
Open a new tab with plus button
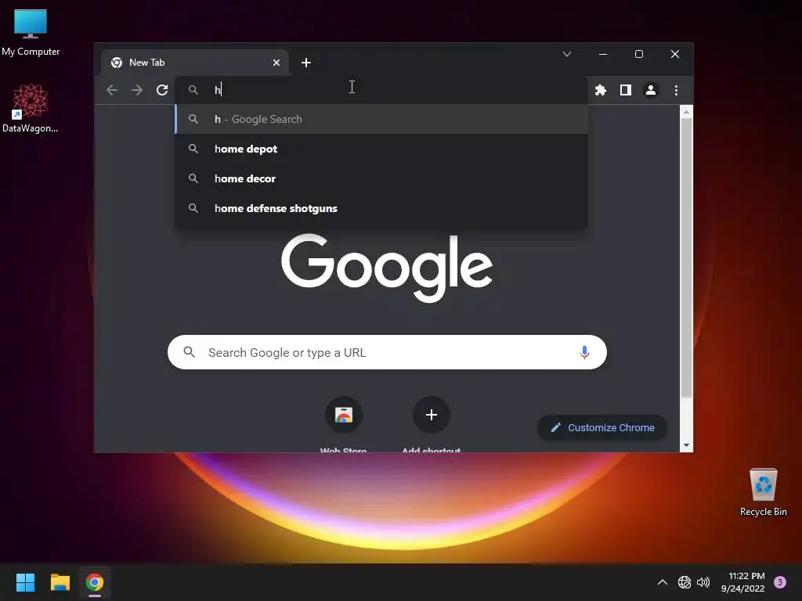coord(306,63)
